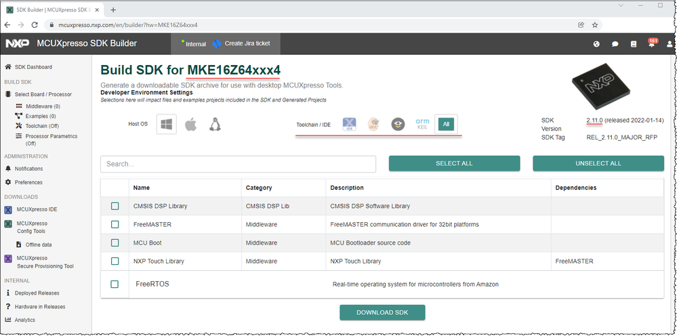Image resolution: width=677 pixels, height=336 pixels.
Task: Click the Create Jira ticket link
Action: click(x=247, y=43)
